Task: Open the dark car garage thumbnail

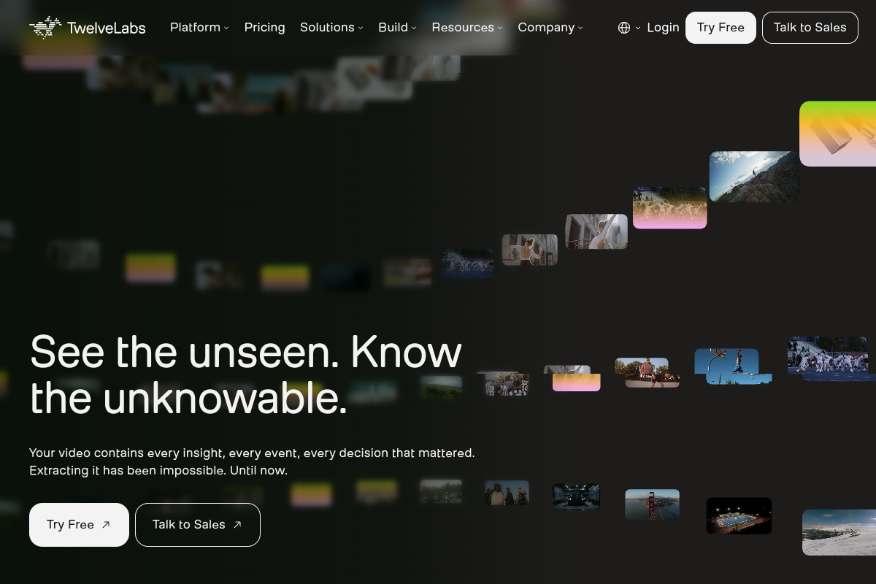Action: point(577,497)
